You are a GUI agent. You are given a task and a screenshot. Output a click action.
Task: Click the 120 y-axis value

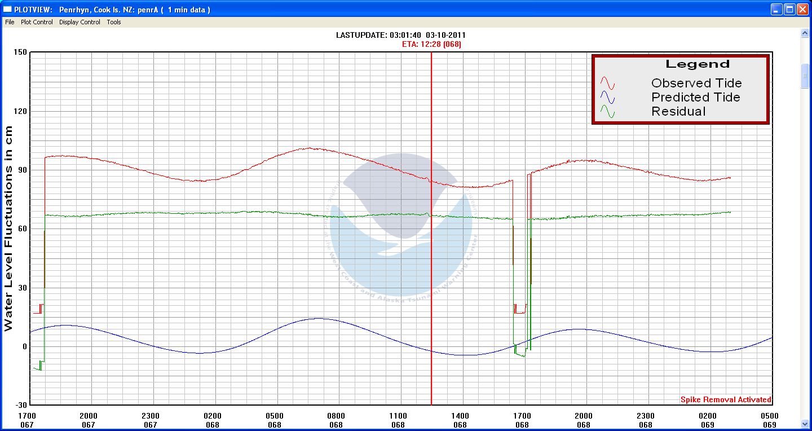click(20, 111)
